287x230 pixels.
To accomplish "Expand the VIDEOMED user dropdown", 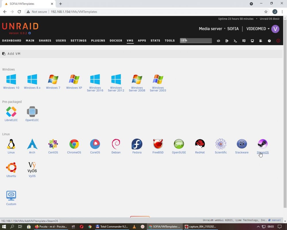I will coord(258,29).
